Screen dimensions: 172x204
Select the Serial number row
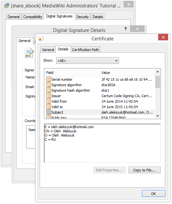(x=99, y=79)
